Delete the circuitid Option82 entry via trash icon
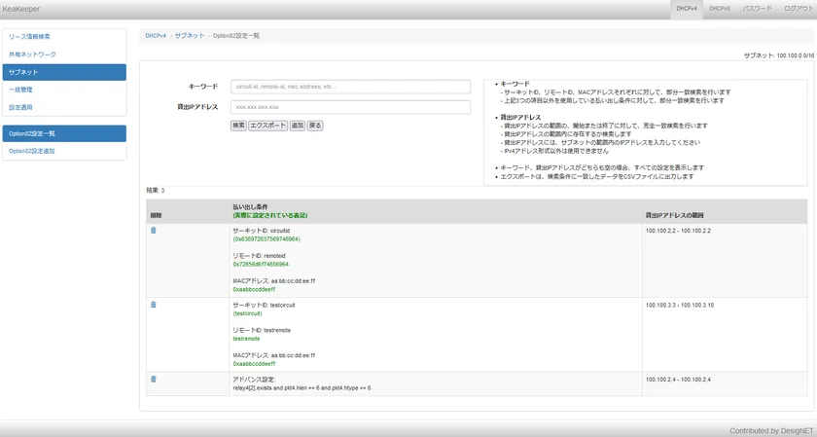 coord(153,231)
